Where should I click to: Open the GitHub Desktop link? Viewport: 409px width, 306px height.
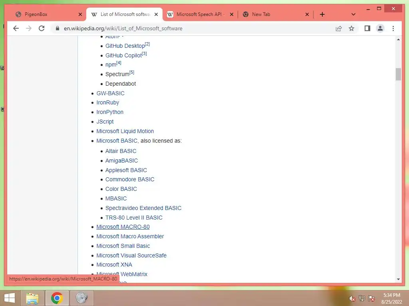pos(125,46)
